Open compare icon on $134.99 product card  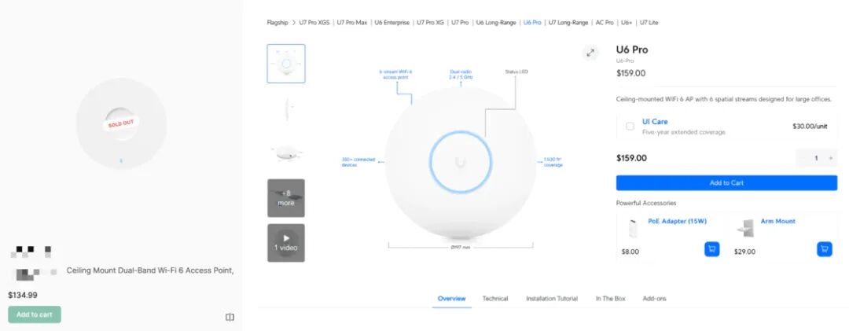coord(230,317)
